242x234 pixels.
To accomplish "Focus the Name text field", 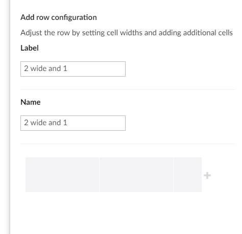I will coord(73,123).
